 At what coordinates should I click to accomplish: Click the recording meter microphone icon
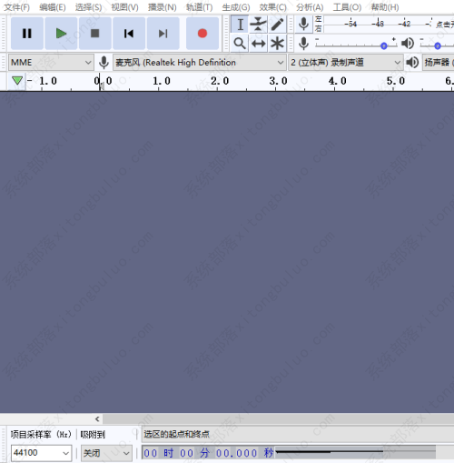tap(303, 25)
